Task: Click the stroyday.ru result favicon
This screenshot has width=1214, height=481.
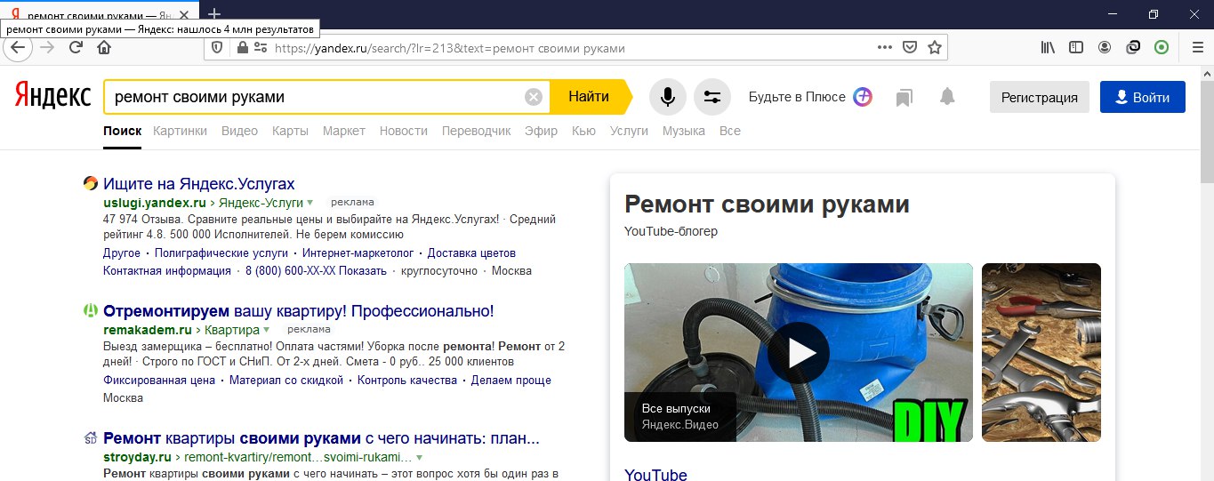Action: (90, 438)
